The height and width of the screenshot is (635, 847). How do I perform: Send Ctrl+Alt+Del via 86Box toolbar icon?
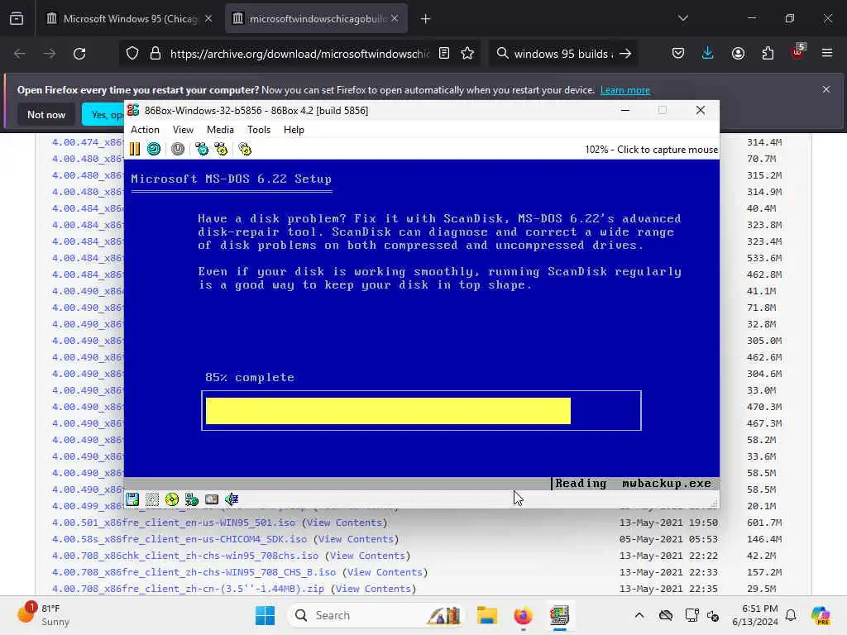202,149
